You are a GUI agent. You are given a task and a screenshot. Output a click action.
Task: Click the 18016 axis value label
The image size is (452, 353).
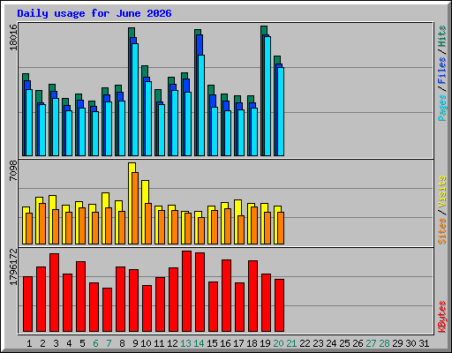(x=13, y=37)
